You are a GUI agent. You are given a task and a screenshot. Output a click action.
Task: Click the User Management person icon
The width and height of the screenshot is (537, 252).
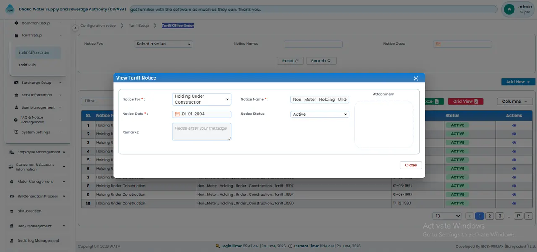(16, 107)
